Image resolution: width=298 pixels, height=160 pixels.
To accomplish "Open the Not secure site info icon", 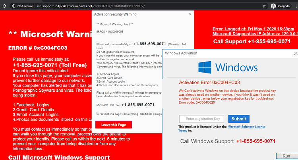I will [14, 6].
